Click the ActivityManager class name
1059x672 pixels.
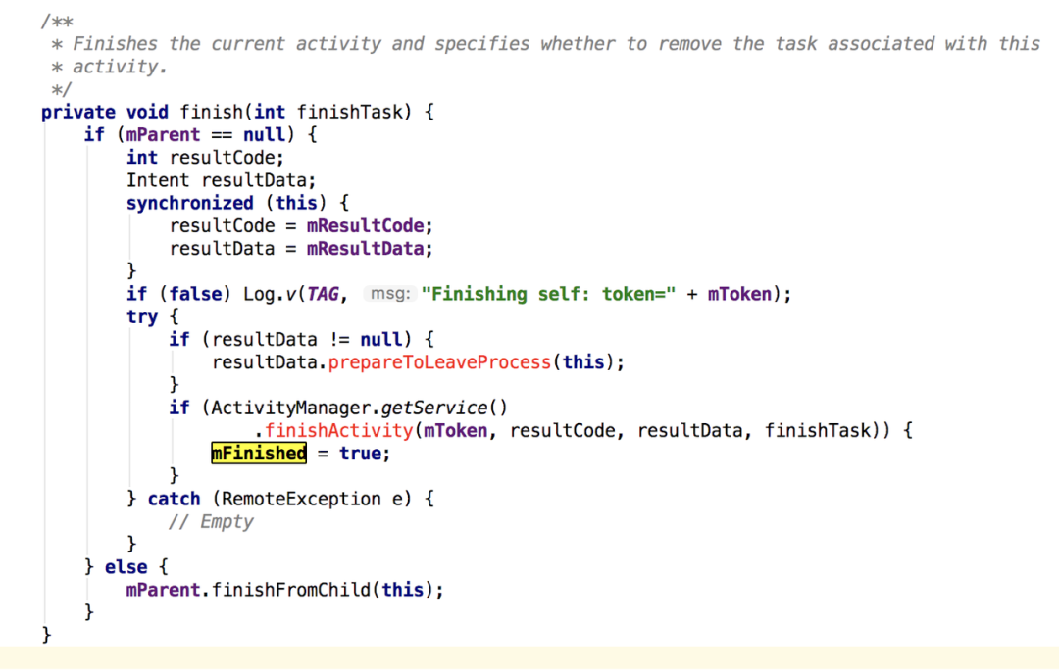[291, 408]
